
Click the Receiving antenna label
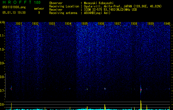point(63,13)
